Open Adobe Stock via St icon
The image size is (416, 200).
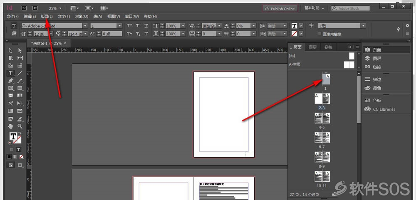tap(35, 8)
